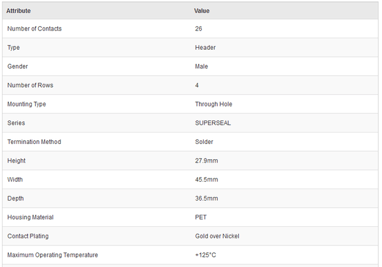Click the Mounting Type label

coord(27,104)
